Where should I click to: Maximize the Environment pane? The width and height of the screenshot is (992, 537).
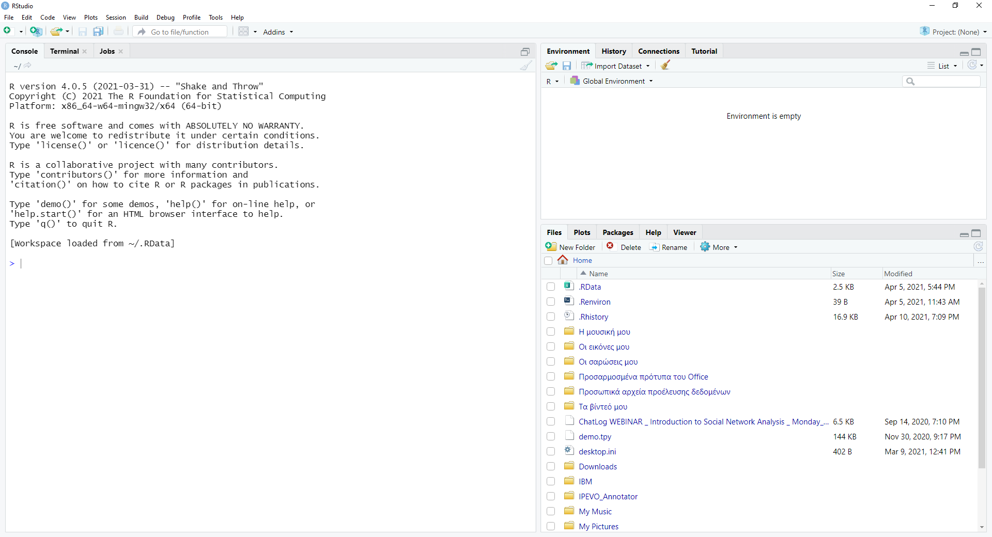point(976,52)
